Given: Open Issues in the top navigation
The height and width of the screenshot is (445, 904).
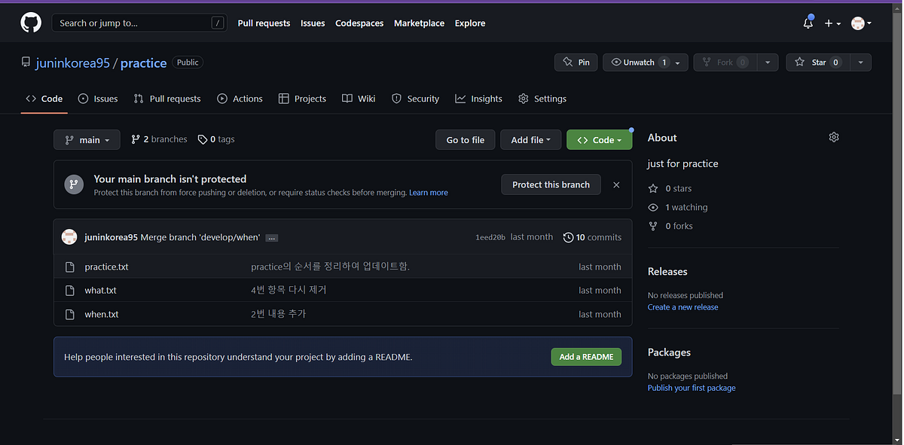Looking at the screenshot, I should click(x=313, y=23).
